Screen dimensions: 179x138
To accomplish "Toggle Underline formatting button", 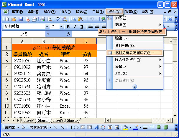I will coord(82,27).
